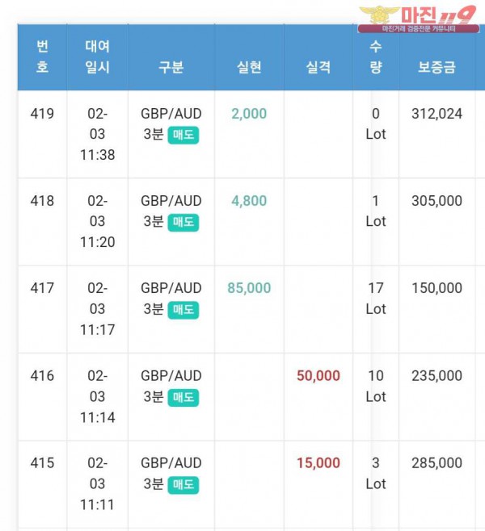Click the 실현 column header
The width and height of the screenshot is (485, 531).
(x=249, y=67)
